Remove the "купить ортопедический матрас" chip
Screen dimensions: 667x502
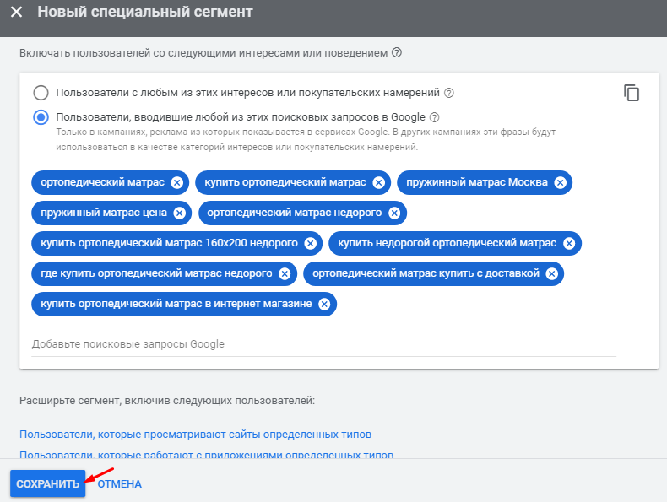pos(378,182)
